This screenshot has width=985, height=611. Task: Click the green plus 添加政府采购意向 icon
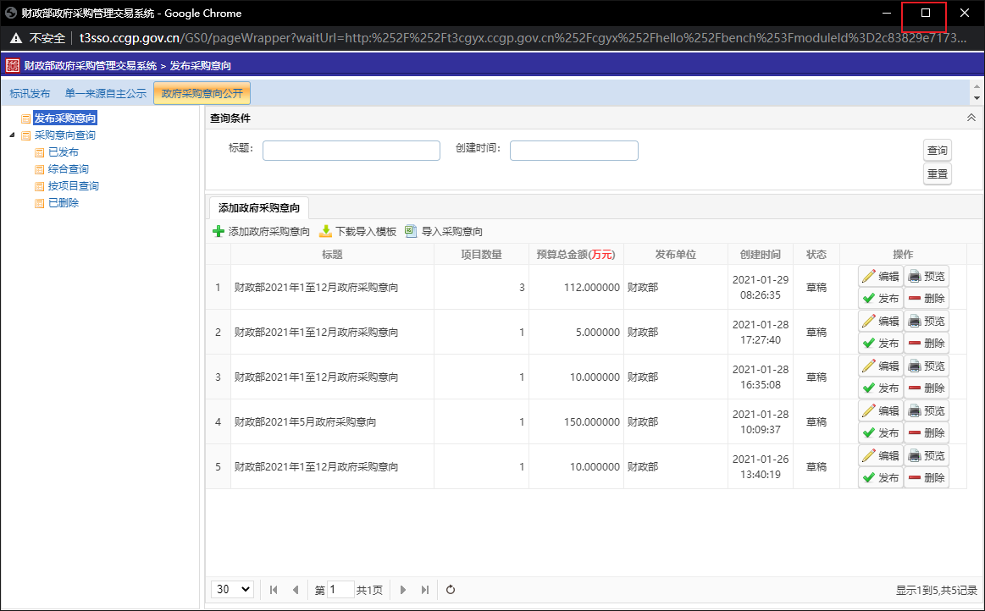tap(219, 230)
